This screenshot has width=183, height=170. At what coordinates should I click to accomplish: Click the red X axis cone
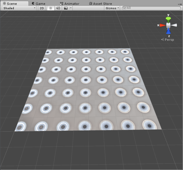(163, 25)
